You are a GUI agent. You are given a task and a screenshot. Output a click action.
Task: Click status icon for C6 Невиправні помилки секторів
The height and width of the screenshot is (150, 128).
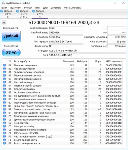click(4, 130)
